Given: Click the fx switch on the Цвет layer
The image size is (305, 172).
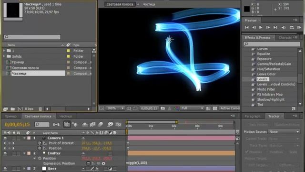Looking at the screenshot, I should [x=97, y=169].
